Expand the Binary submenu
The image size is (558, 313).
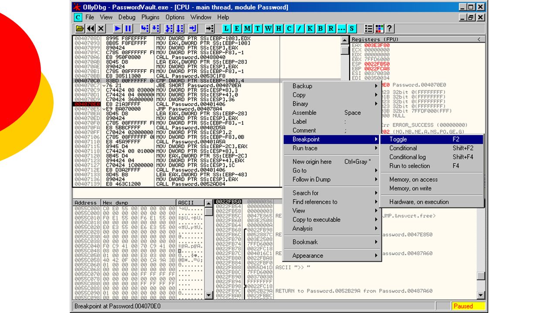point(332,104)
